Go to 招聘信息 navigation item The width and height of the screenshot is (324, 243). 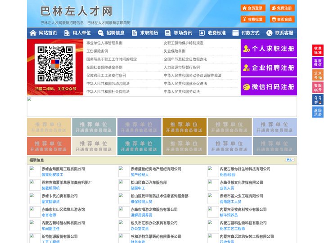(115, 33)
